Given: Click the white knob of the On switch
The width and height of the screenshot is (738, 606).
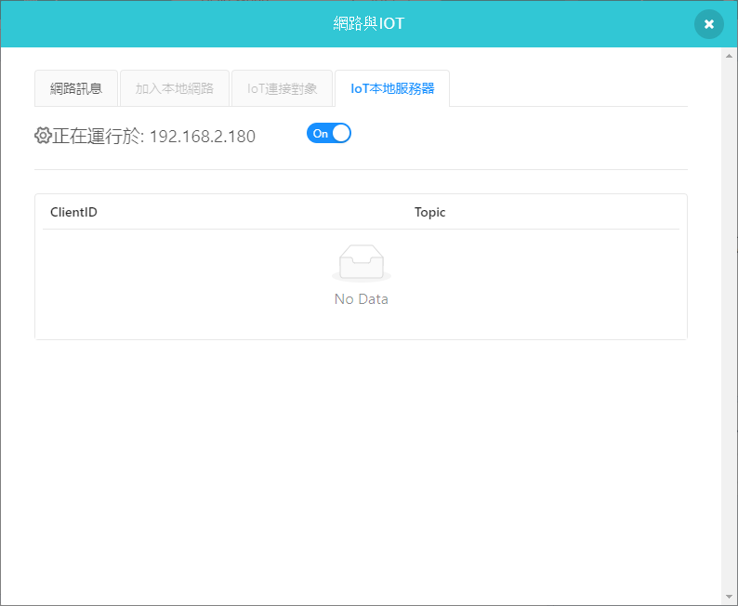Looking at the screenshot, I should 341,133.
